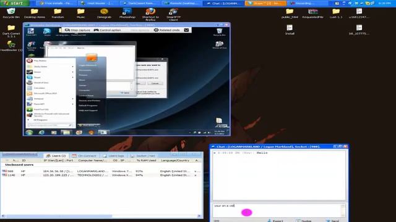Select the Users (2) tab

[56, 156]
